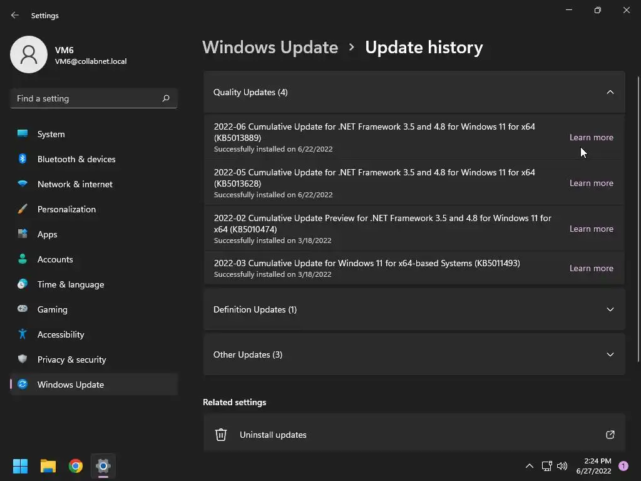641x481 pixels.
Task: Click the VM6 user avatar
Action: [29, 54]
